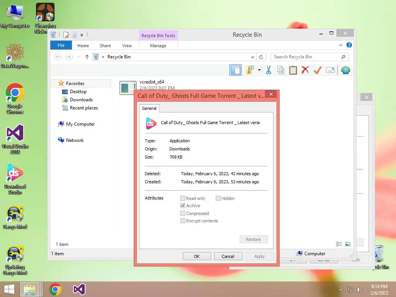This screenshot has height=297, width=396.
Task: Click the Rename icon in toolbar
Action: [x=330, y=70]
